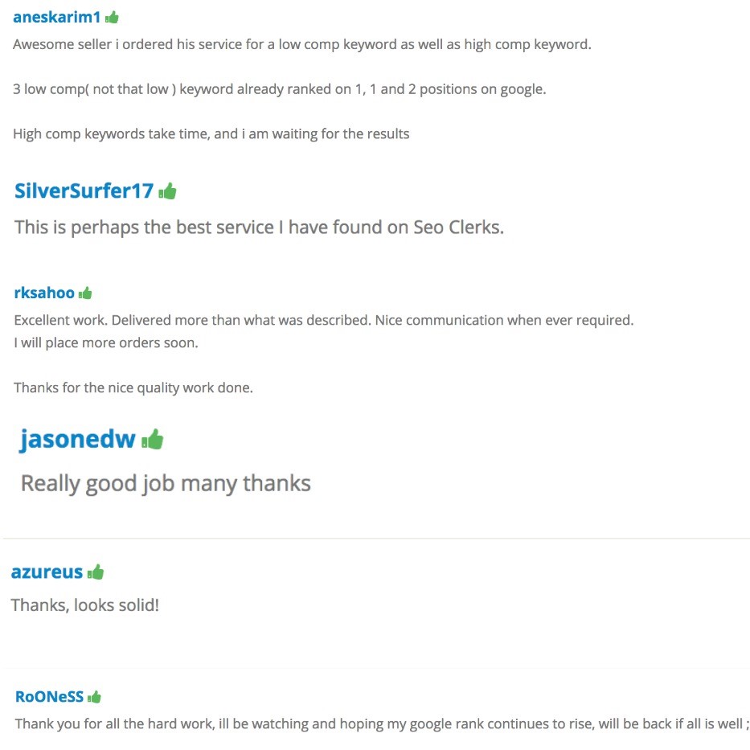
Task: Click the thumbs-up icon beside SilverSurfer17
Action: tap(167, 191)
